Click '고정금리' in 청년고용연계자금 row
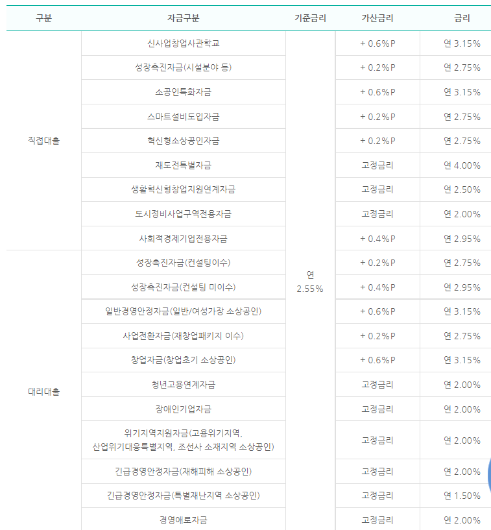The image size is (491, 530). click(377, 385)
